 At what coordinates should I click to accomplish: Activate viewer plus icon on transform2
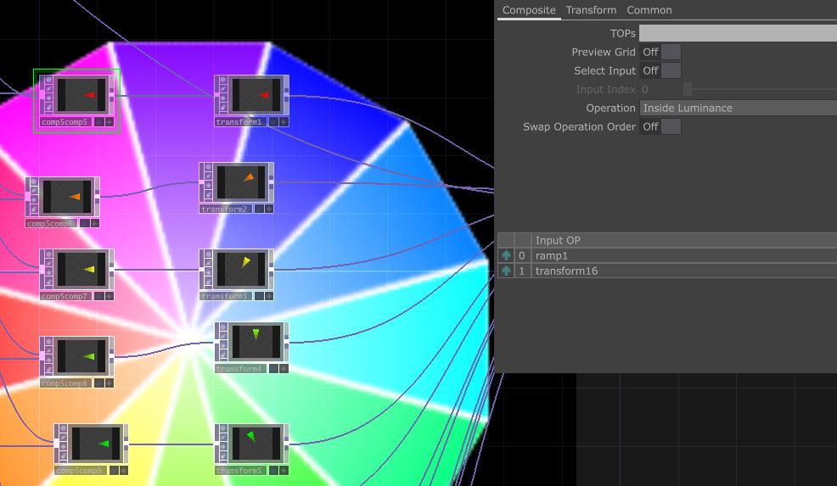pyautogui.click(x=269, y=209)
